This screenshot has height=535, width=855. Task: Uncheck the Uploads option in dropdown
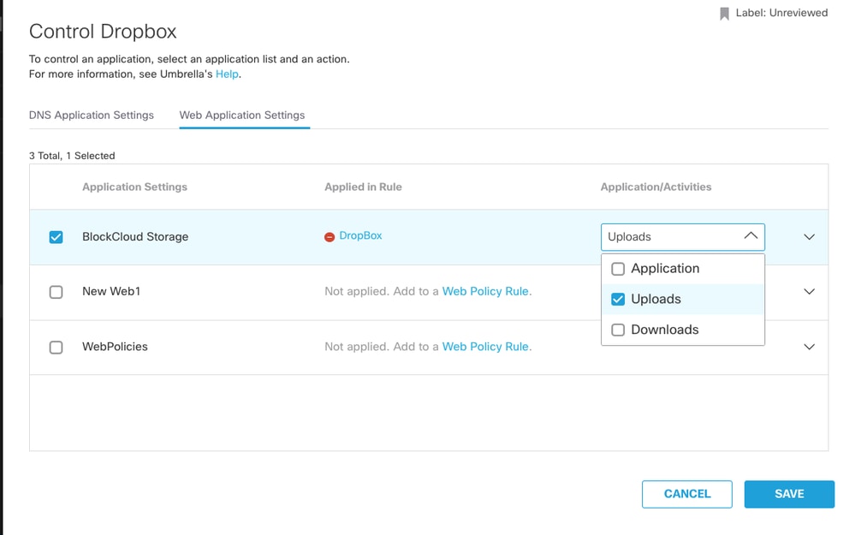click(618, 300)
